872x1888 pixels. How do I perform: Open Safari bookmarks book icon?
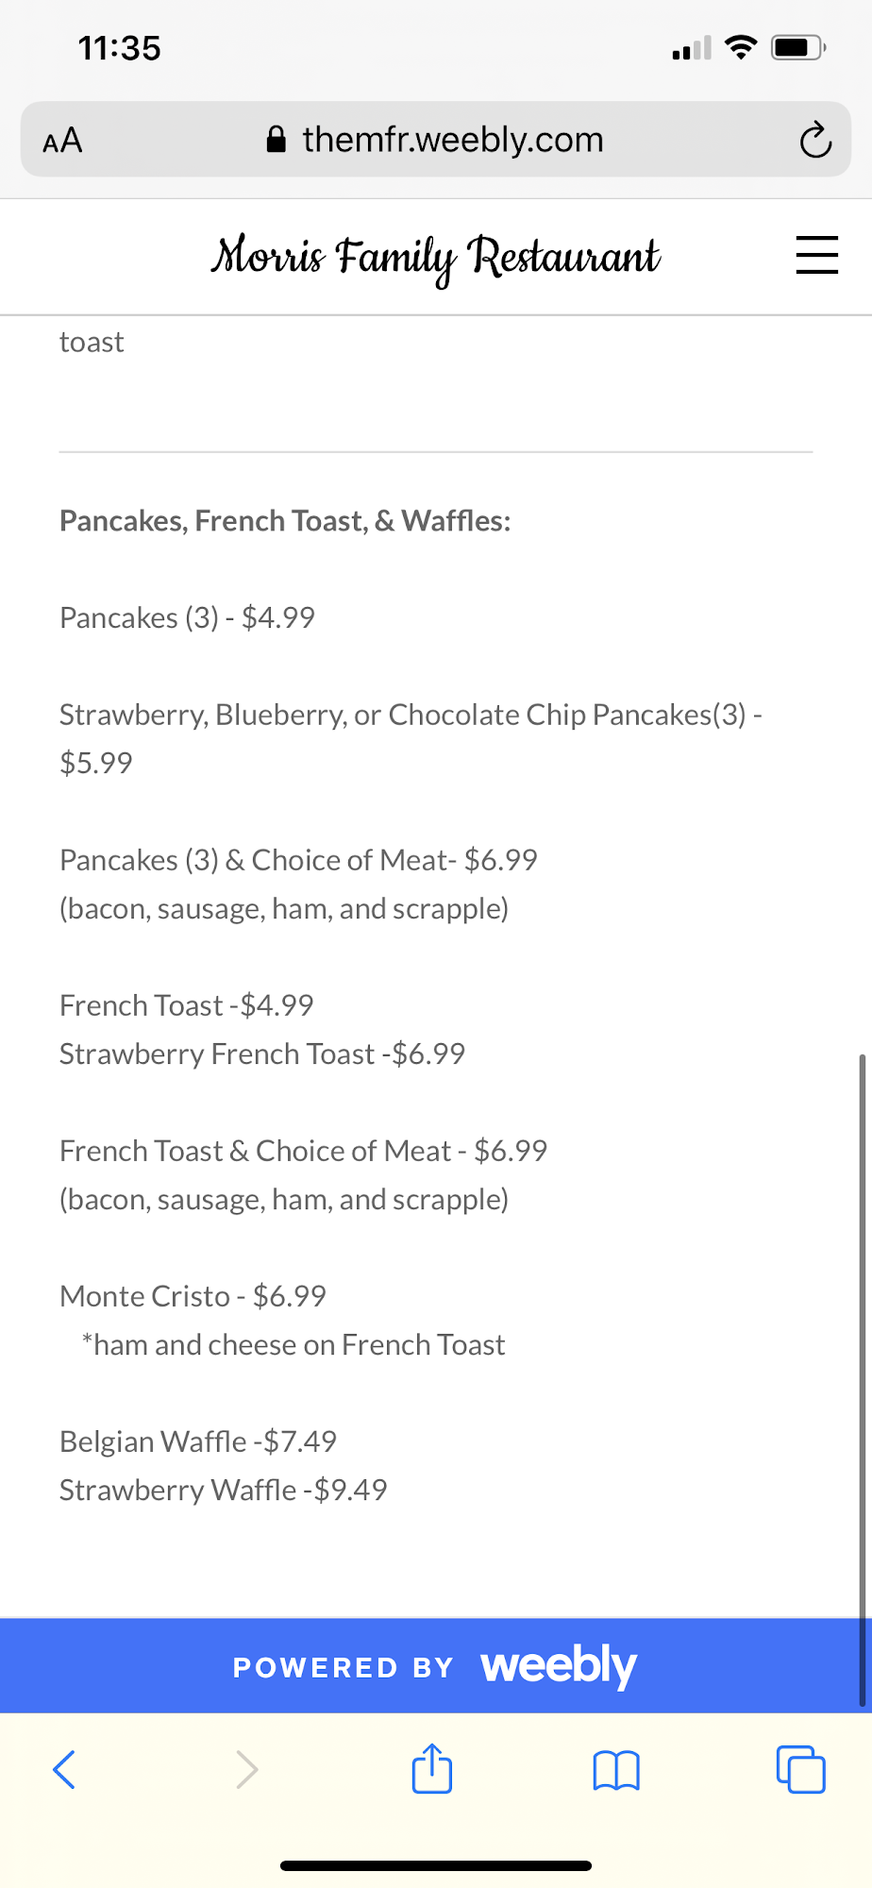tap(616, 1770)
